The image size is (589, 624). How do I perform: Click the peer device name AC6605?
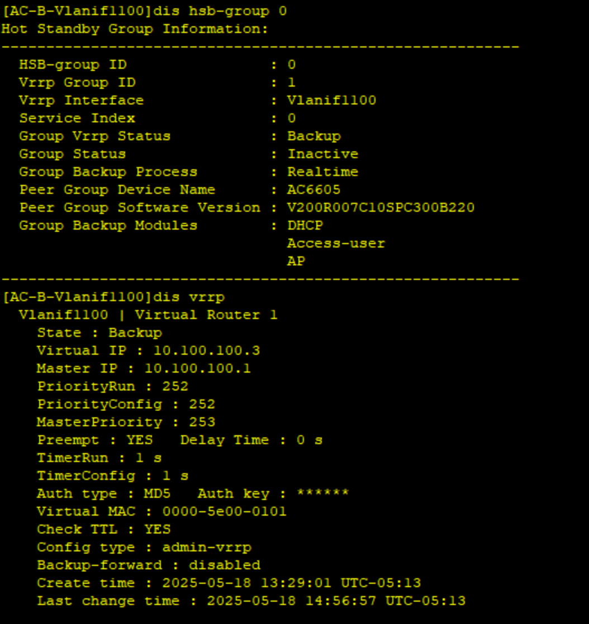[x=314, y=189]
